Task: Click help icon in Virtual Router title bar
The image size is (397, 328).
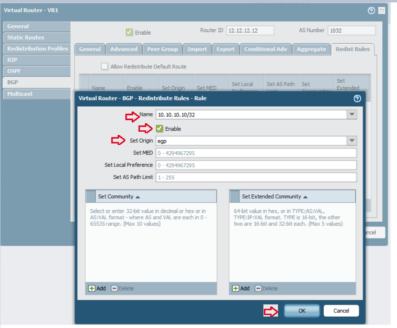Action: tap(371, 10)
